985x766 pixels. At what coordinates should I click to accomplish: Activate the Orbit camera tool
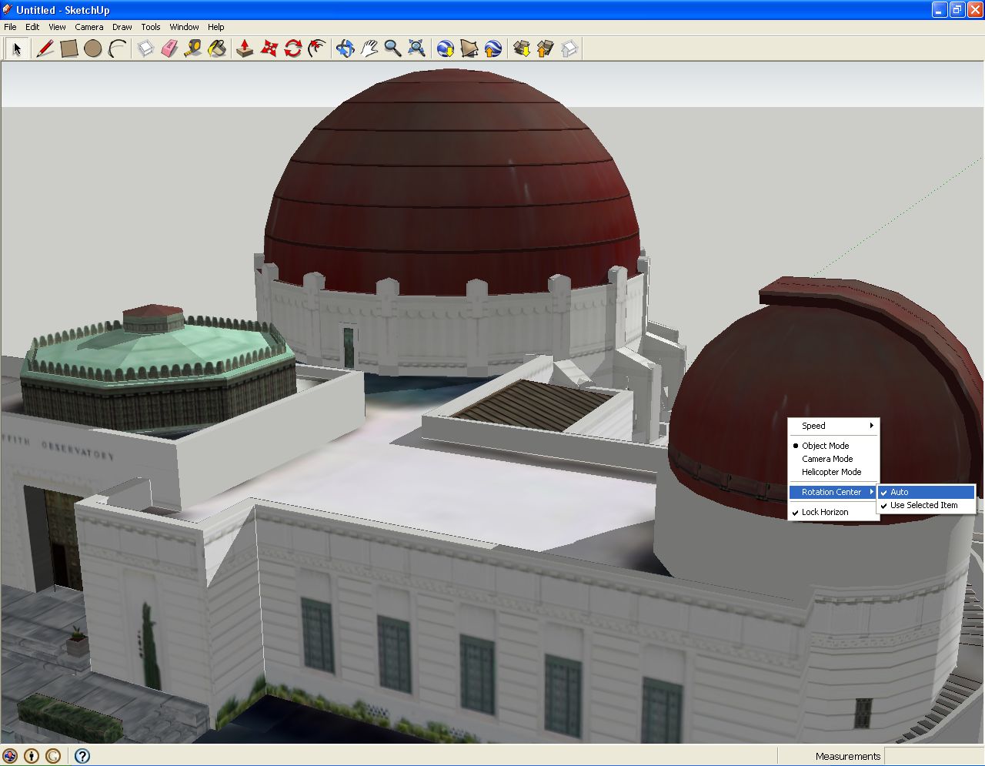click(345, 49)
